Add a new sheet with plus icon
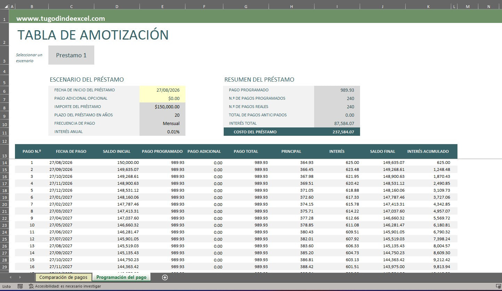 165,277
